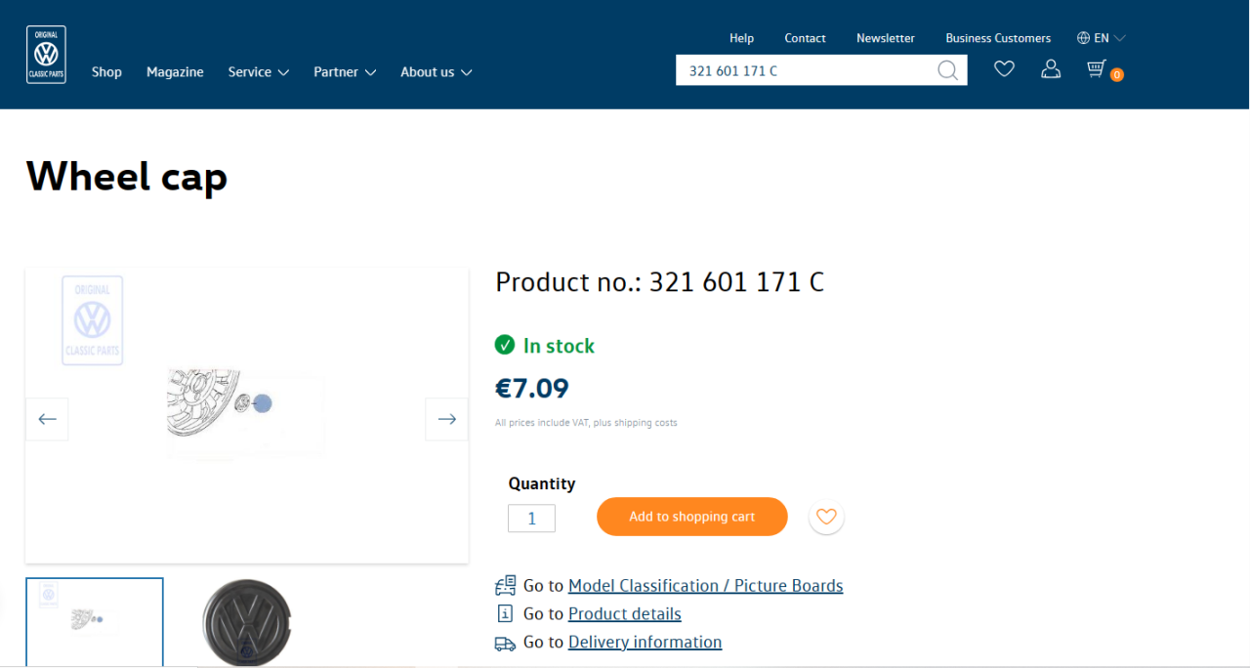
Task: Click the search magnifier icon
Action: coord(947,70)
